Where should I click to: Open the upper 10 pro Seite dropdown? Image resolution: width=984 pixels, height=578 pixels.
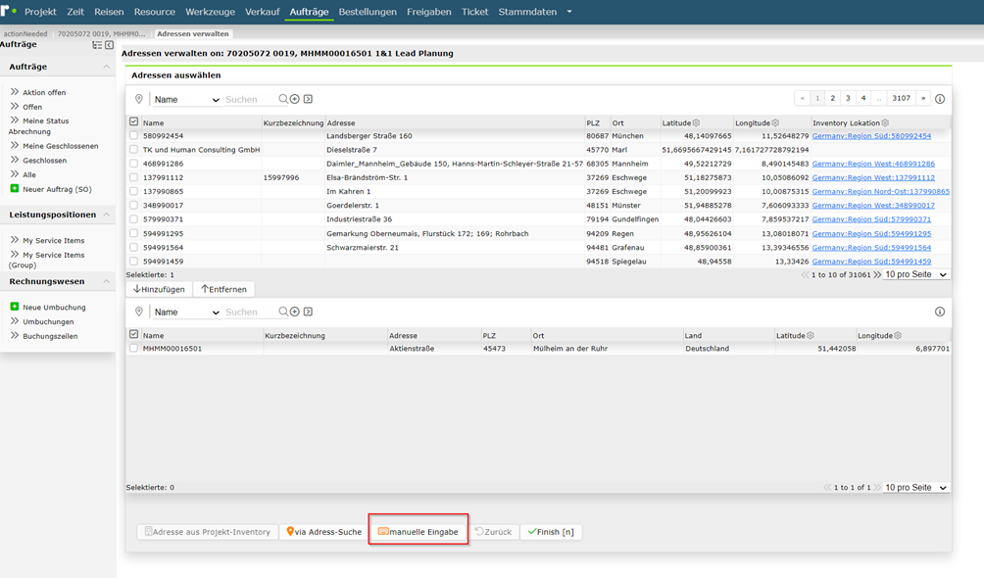pos(915,275)
